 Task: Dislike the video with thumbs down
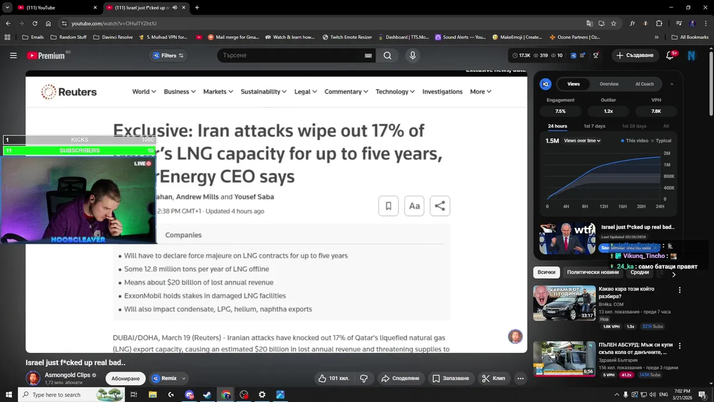(364, 378)
